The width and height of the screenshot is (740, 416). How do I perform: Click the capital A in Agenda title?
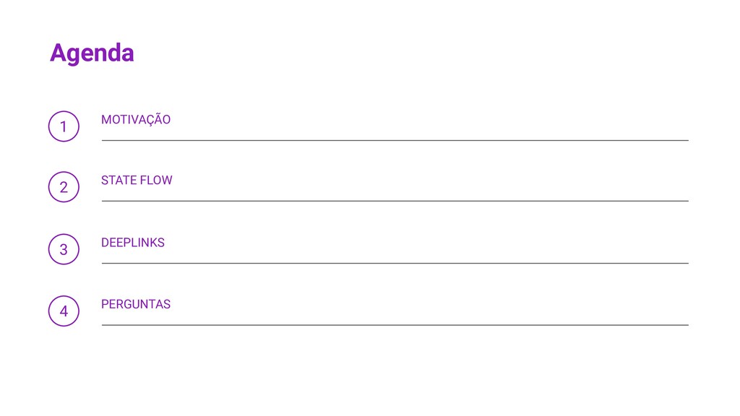pyautogui.click(x=58, y=52)
